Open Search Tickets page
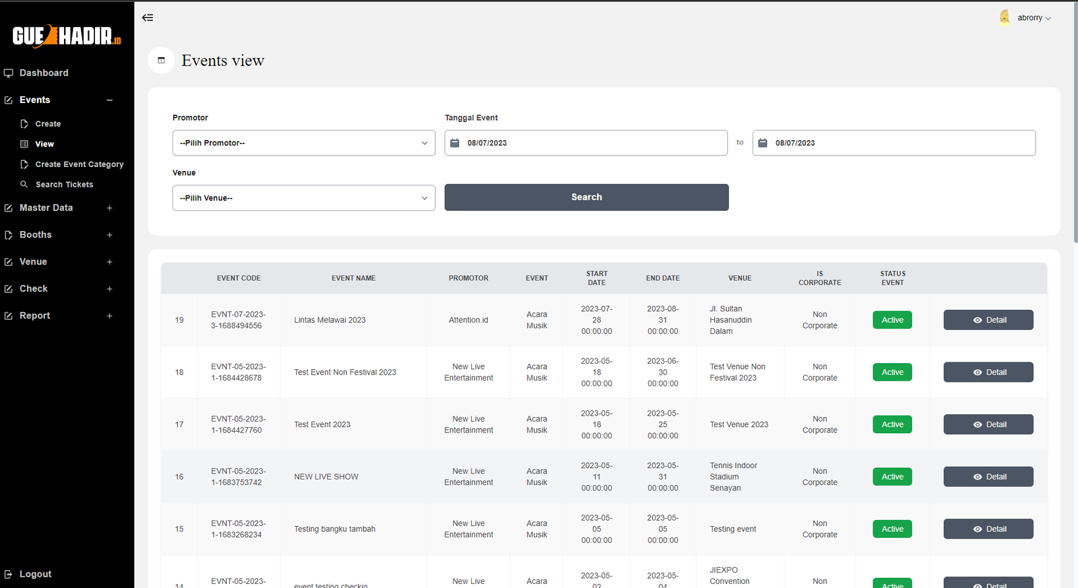The image size is (1078, 588). (x=64, y=185)
